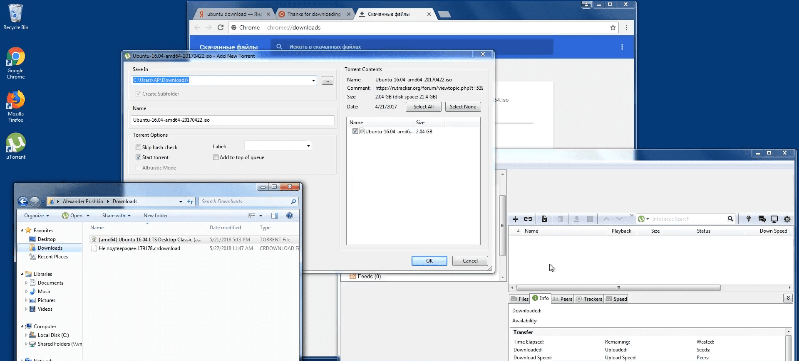Toggle the preview pane icon in Explorer
The width and height of the screenshot is (799, 361).
(275, 216)
